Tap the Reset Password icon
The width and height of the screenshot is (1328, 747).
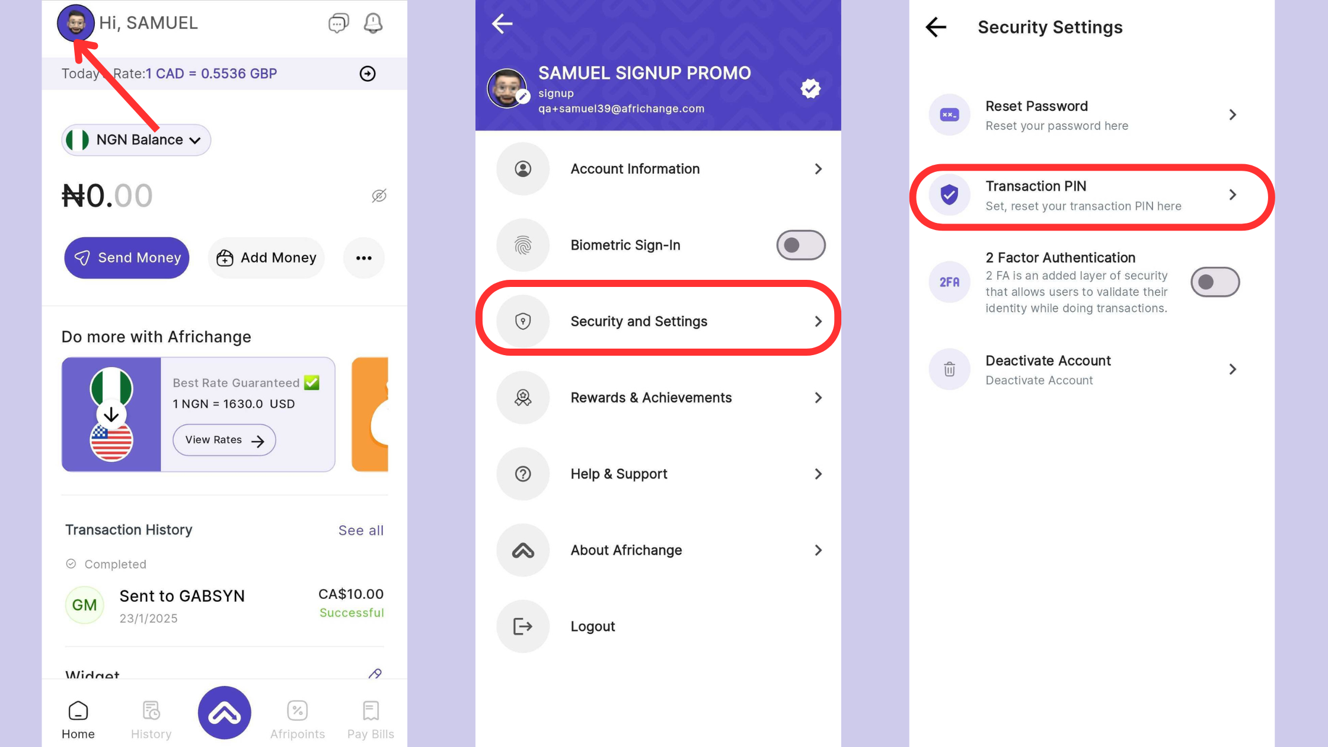[x=950, y=115]
